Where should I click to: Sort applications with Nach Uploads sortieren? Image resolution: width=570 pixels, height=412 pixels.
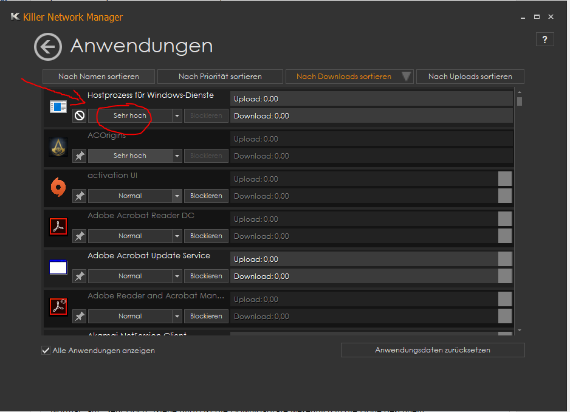tap(470, 77)
